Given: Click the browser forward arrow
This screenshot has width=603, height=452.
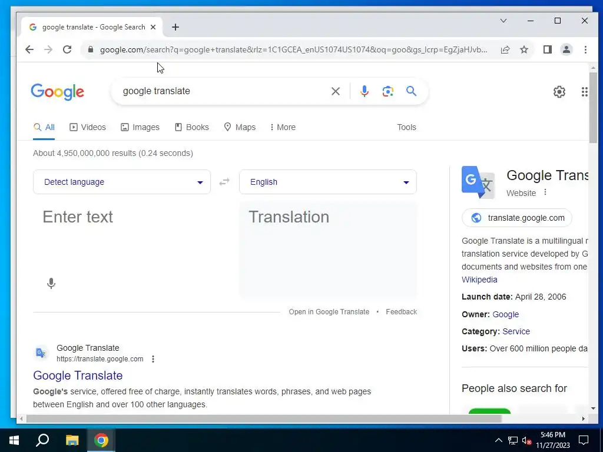Looking at the screenshot, I should [48, 49].
